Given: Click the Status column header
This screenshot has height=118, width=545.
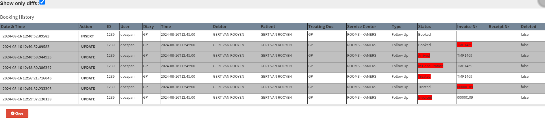Looking at the screenshot, I should point(424,27).
